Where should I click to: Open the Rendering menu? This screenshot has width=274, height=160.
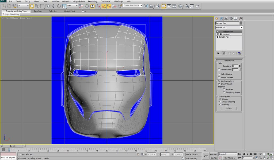[92, 1]
